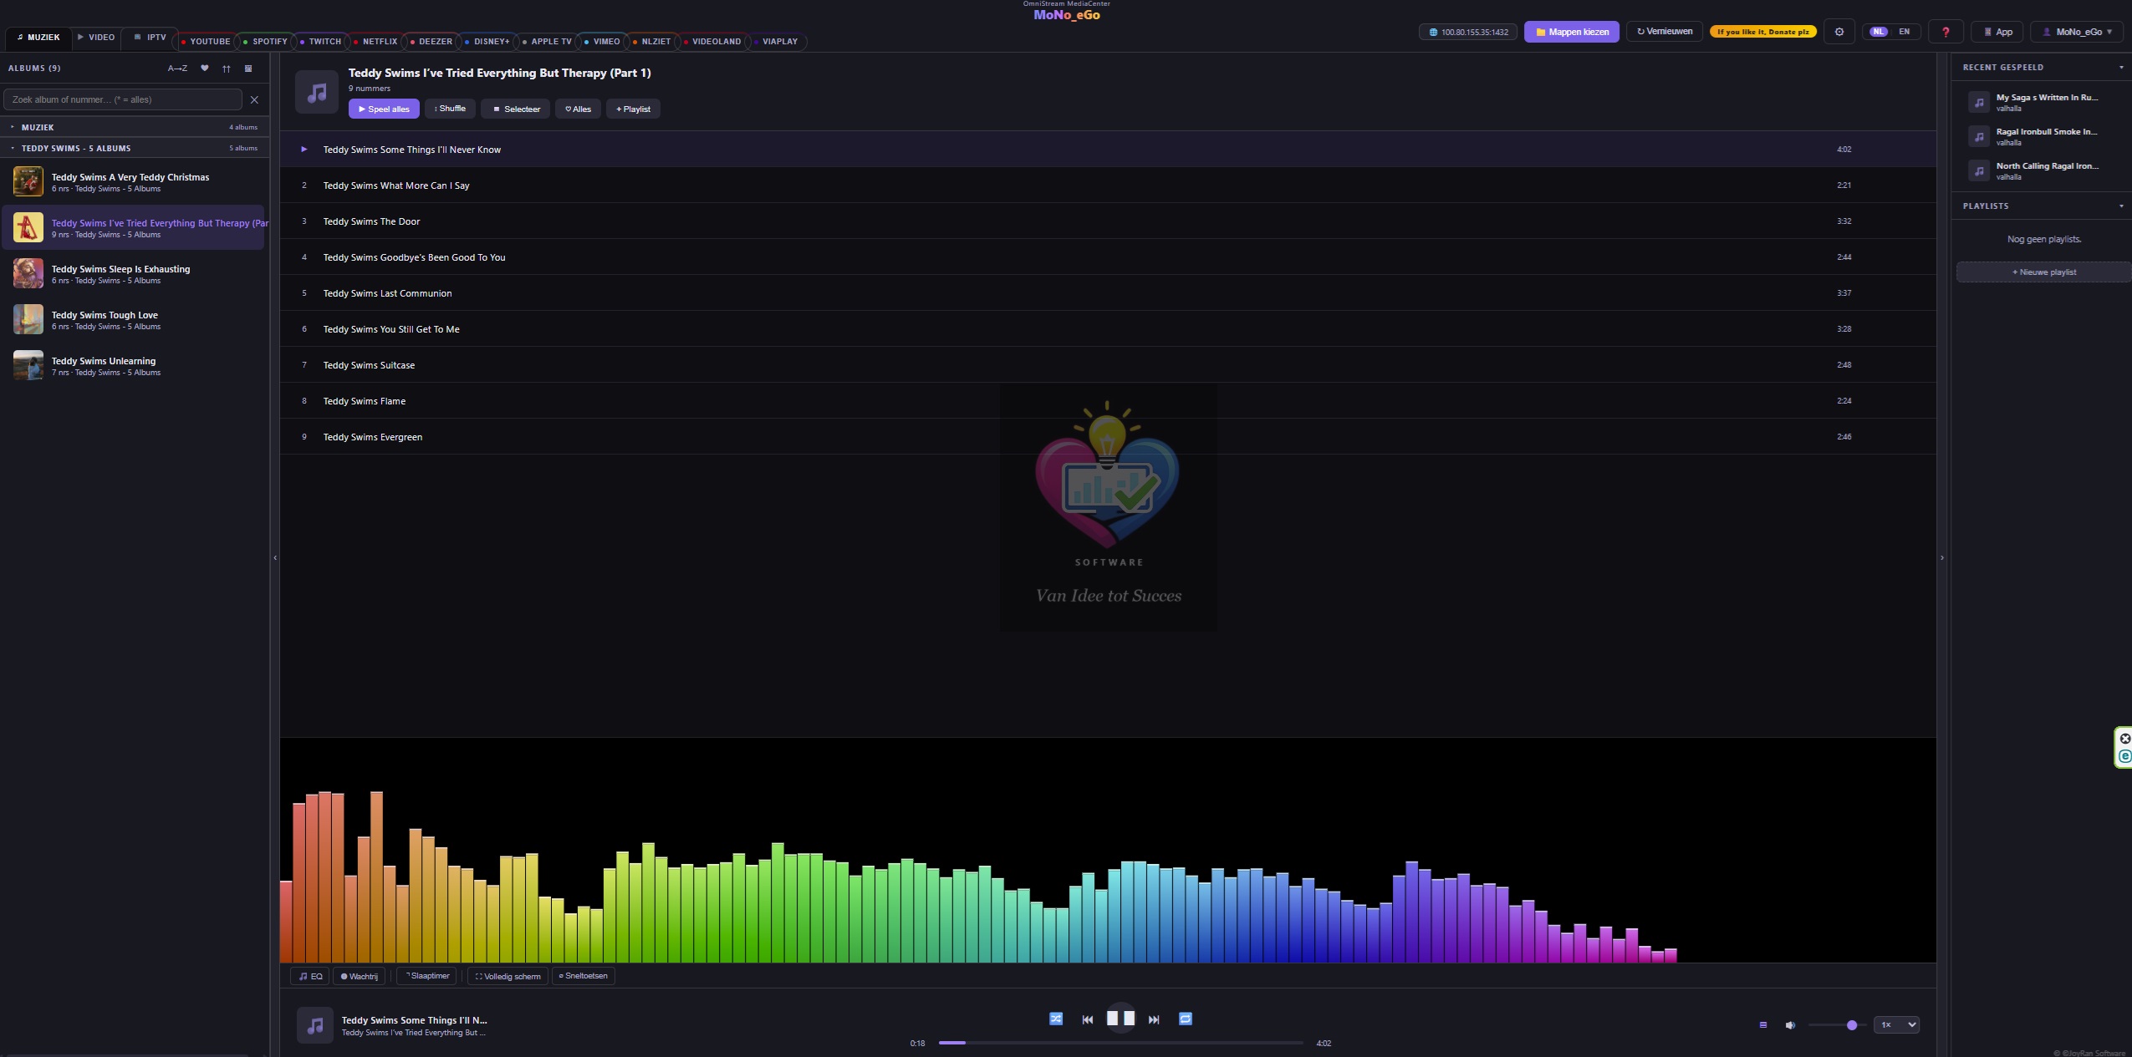Expand the MUZIEK folder group
Viewport: 2132px width, 1057px height.
click(135, 127)
